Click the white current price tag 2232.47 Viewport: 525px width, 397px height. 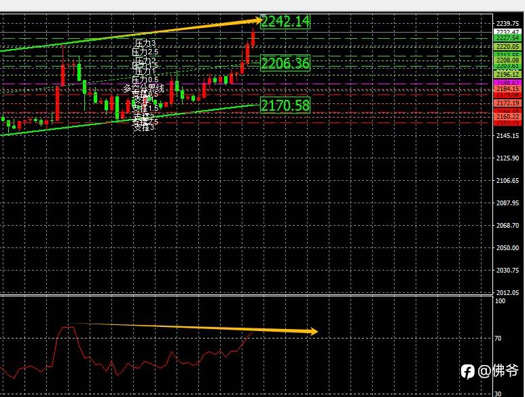point(507,31)
